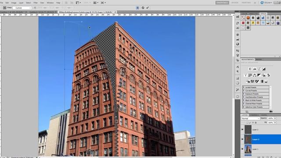Open the Paragraph panel from the dock

click(238, 72)
